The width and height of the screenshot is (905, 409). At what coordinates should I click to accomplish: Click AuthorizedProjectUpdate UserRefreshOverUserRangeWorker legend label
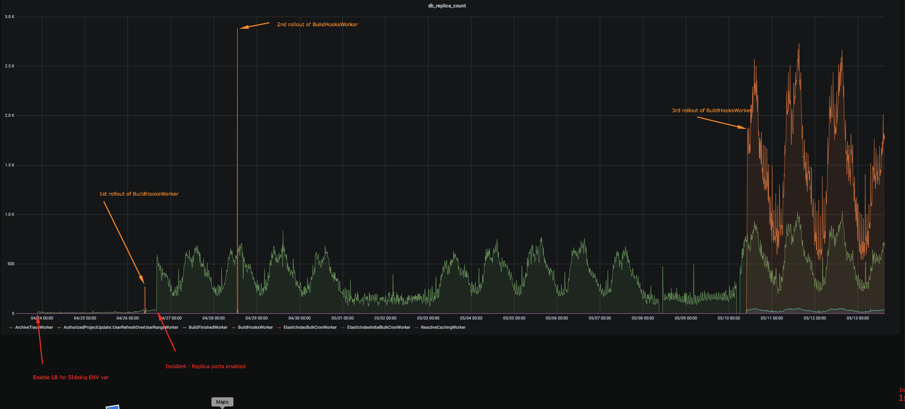pos(121,327)
